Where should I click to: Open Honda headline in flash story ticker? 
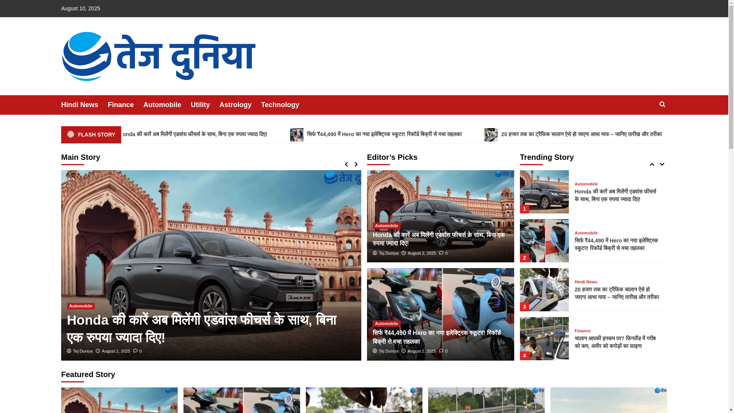click(x=194, y=134)
